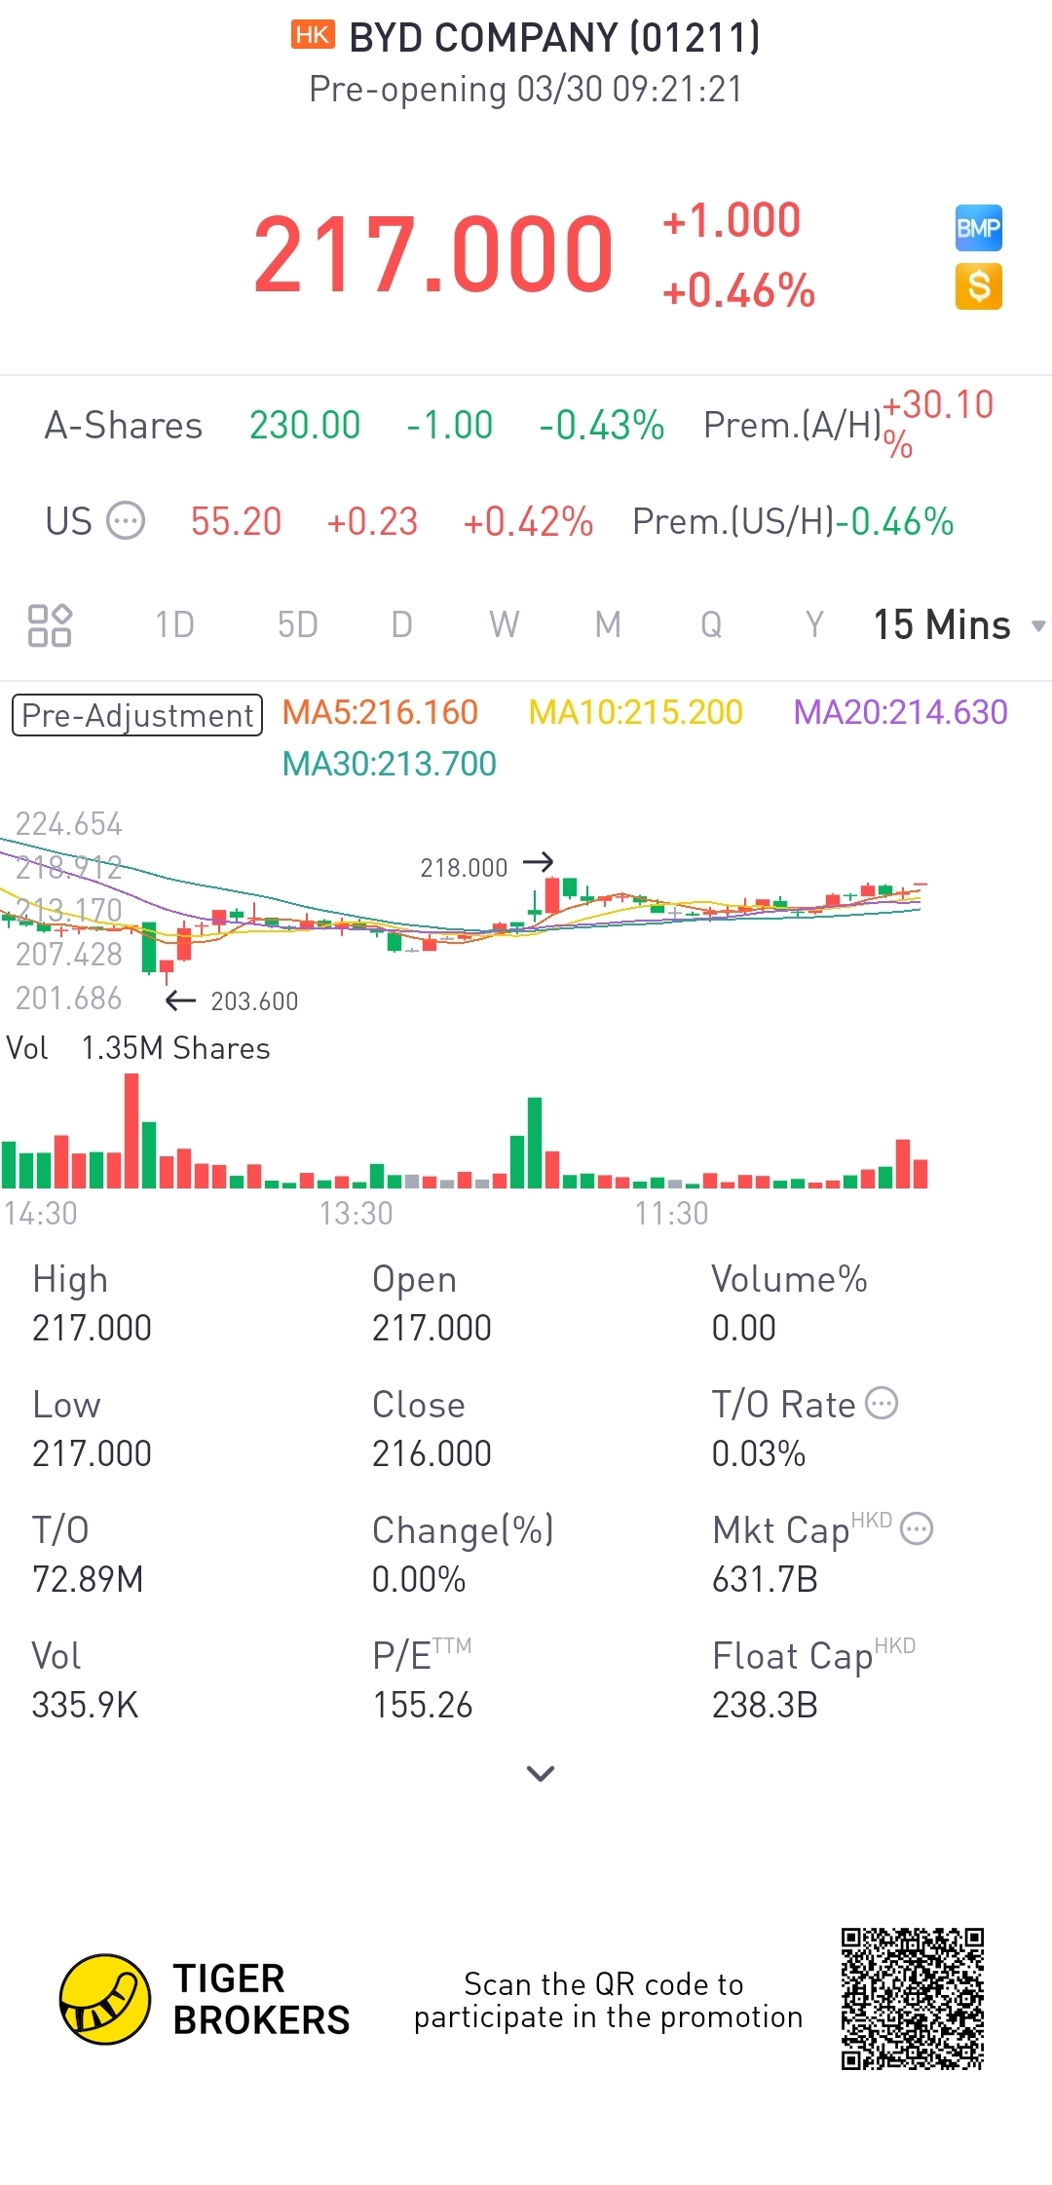Tap the Scan the QR code promotion text
This screenshot has width=1052, height=2185.
click(608, 2000)
